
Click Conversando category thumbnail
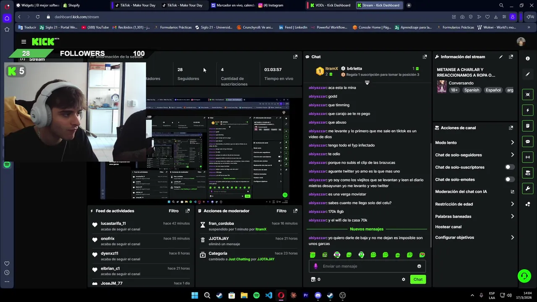[442, 86]
